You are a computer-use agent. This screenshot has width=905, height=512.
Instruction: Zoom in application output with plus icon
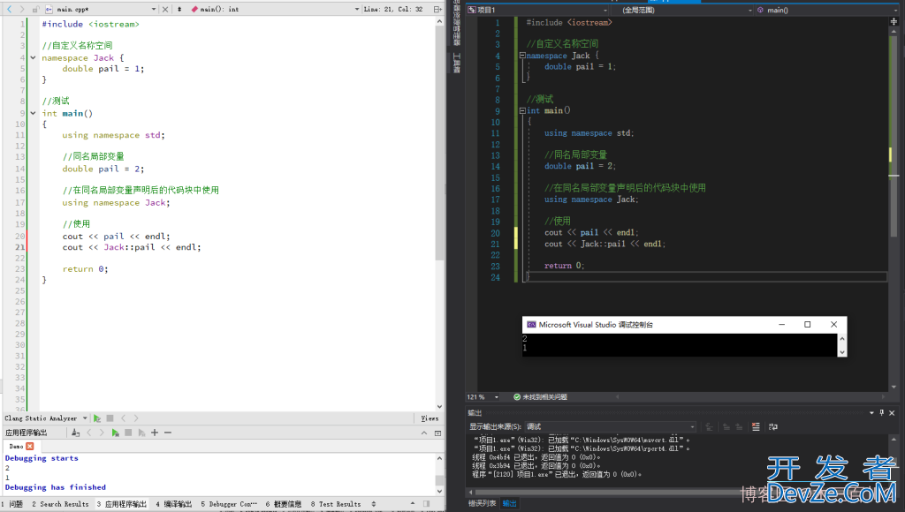click(154, 433)
